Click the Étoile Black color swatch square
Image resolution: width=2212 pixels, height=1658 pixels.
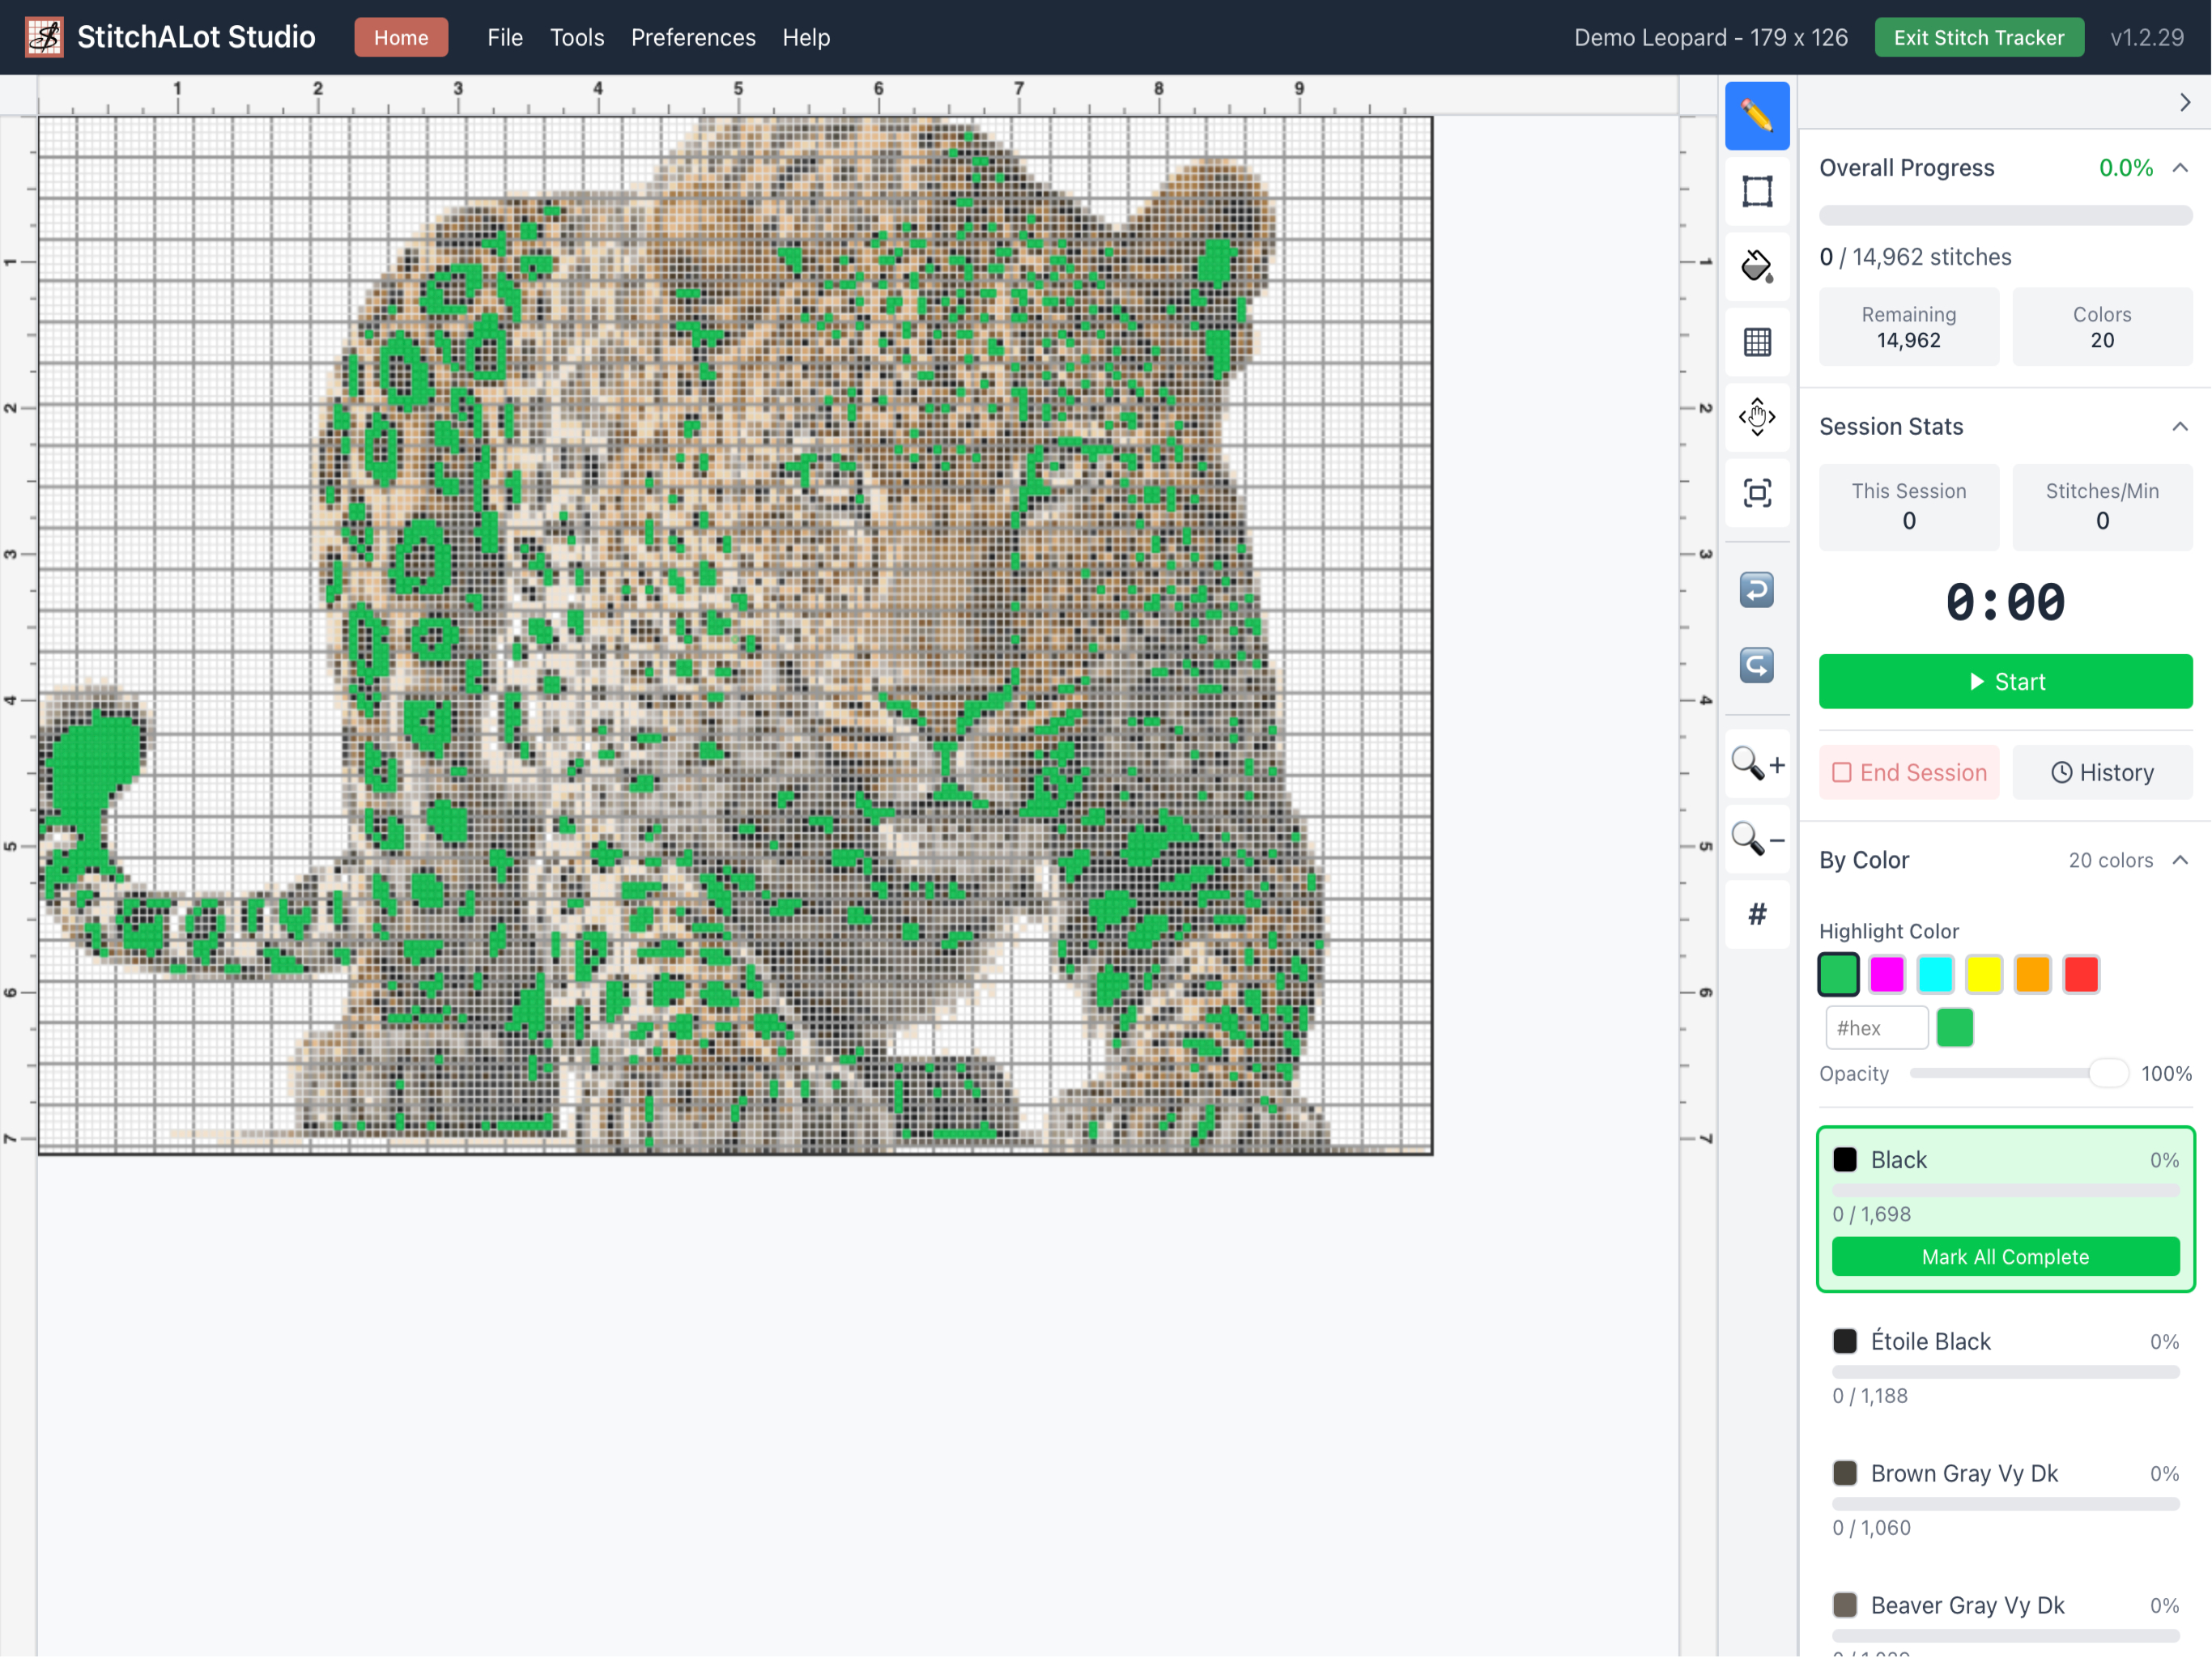click(x=1844, y=1341)
